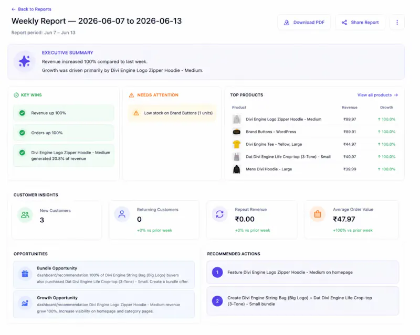Open the Growth Opportunity card title

tap(57, 298)
